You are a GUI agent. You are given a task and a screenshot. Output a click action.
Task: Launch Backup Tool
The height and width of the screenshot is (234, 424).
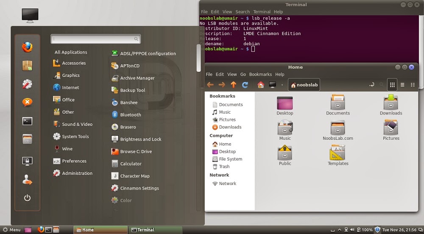tap(128, 90)
